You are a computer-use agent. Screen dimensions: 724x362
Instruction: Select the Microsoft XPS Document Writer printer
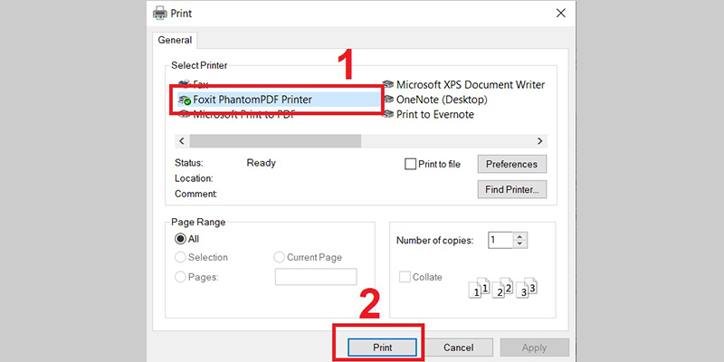[x=470, y=85]
